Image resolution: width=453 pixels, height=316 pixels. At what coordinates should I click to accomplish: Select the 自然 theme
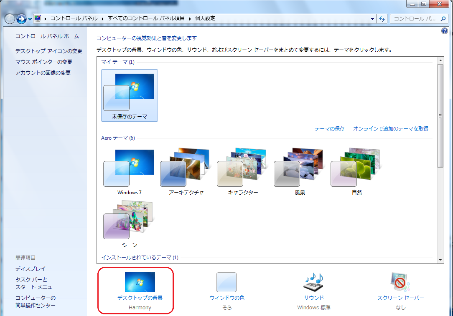pos(356,172)
